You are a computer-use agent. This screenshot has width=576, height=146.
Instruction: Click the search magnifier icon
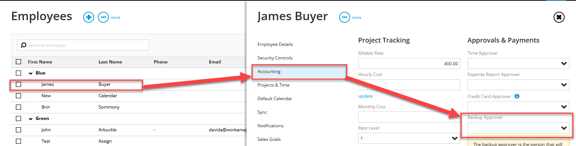point(24,45)
